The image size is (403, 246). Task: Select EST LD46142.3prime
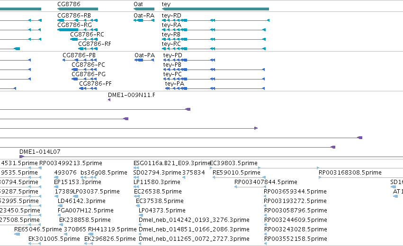pyautogui.click(x=60, y=206)
